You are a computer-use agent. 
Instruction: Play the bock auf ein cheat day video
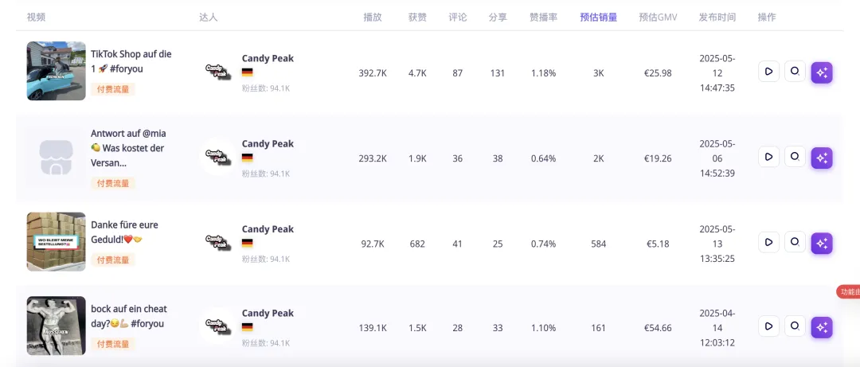[768, 326]
